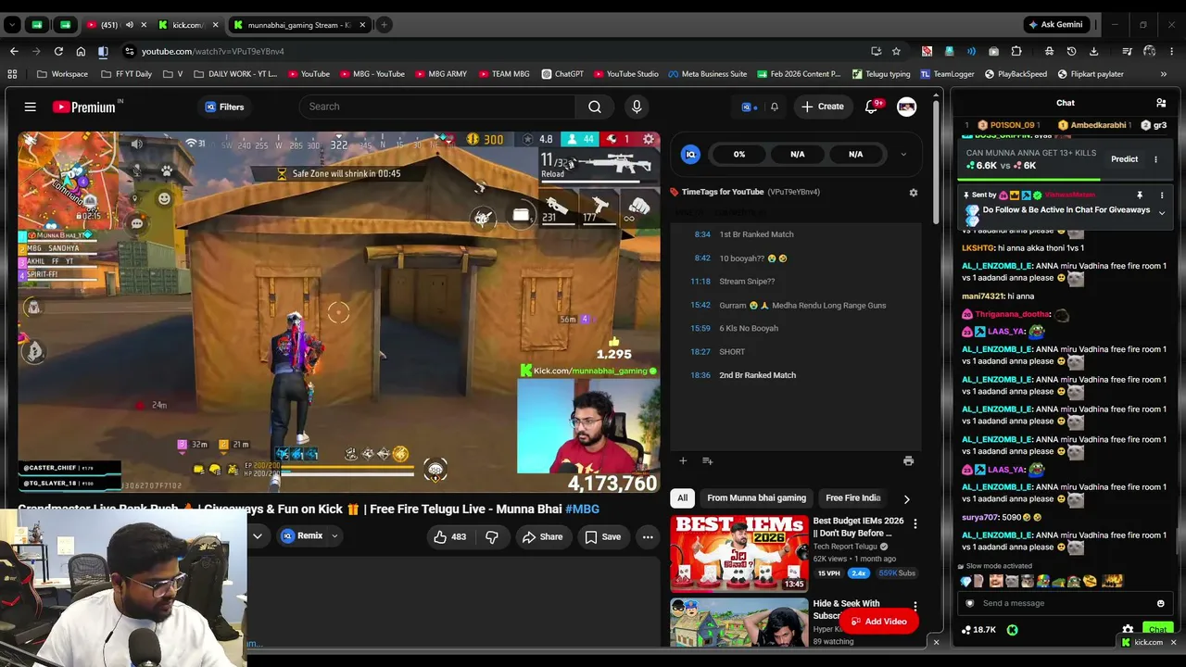This screenshot has width=1186, height=667.
Task: Start voice search with the microphone
Action: (637, 107)
